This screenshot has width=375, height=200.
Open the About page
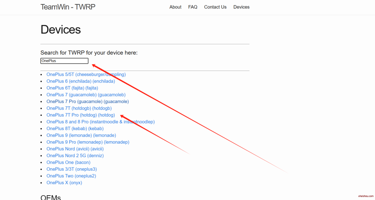pos(175,7)
